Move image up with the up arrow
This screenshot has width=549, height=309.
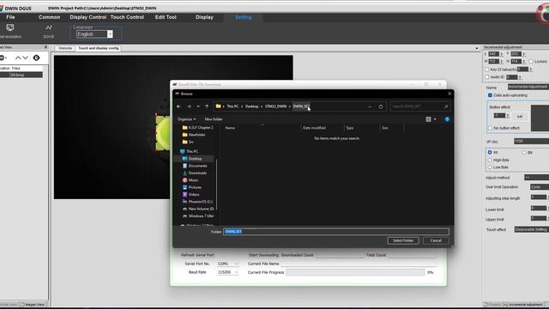tap(18, 58)
